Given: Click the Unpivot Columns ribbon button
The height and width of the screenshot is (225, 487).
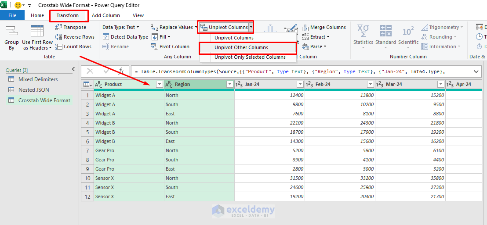Looking at the screenshot, I should [x=224, y=27].
